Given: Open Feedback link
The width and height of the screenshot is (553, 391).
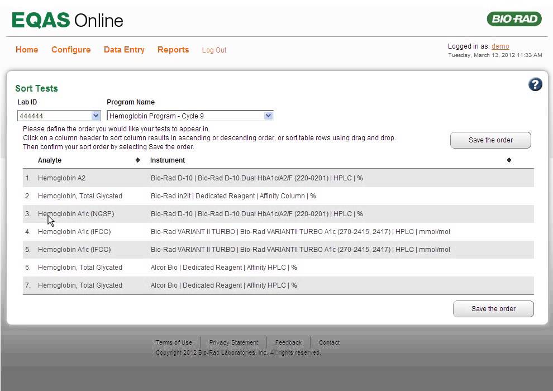Looking at the screenshot, I should click(x=288, y=342).
